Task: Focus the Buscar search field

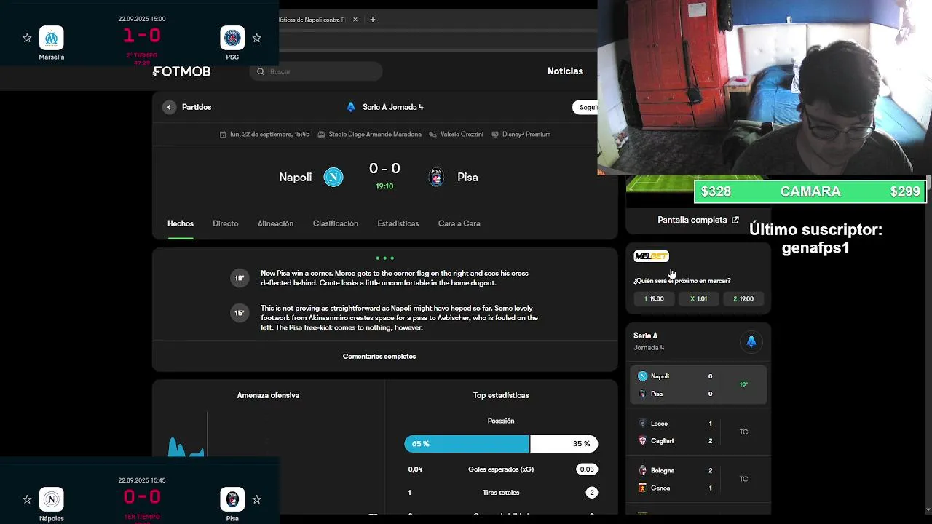Action: (317, 71)
